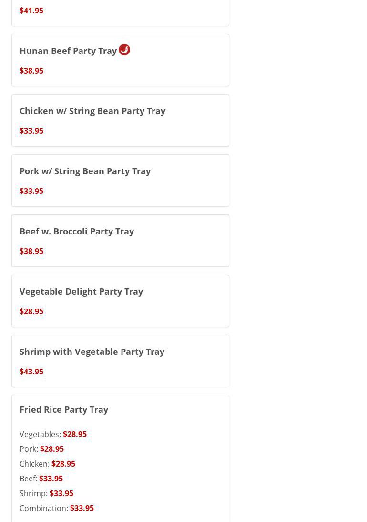This screenshot has height=522, width=367.
Task: Click the $33.95 Pork String Bean price
Action: [x=31, y=191]
